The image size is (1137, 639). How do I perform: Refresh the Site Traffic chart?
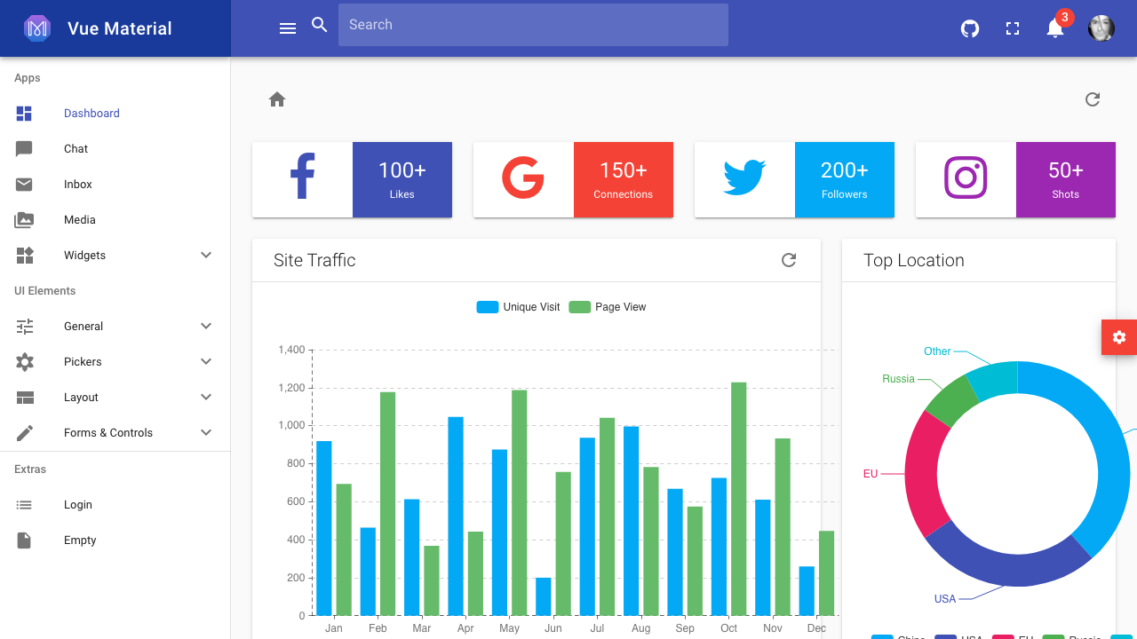click(788, 260)
